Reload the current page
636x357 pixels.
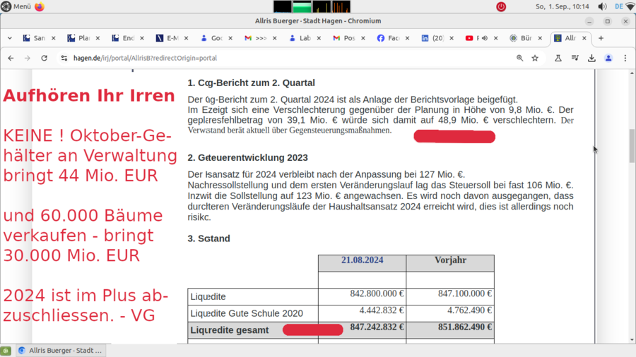[44, 58]
